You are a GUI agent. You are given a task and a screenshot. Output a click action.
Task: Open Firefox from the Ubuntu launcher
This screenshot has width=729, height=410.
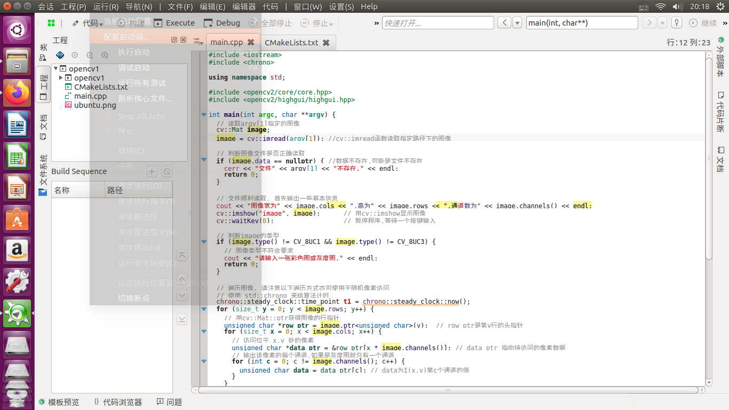click(x=17, y=94)
